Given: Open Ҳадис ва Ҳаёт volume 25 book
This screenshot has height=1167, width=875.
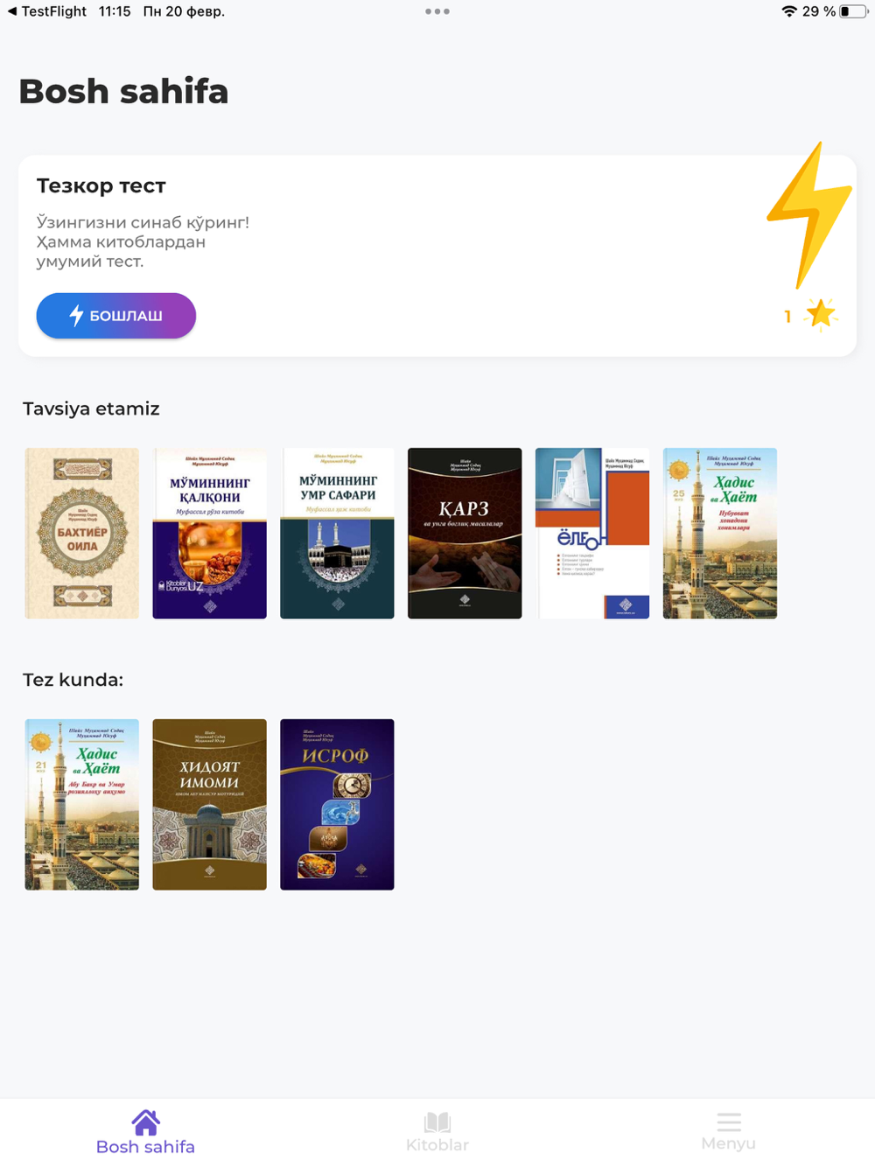Looking at the screenshot, I should (x=720, y=534).
